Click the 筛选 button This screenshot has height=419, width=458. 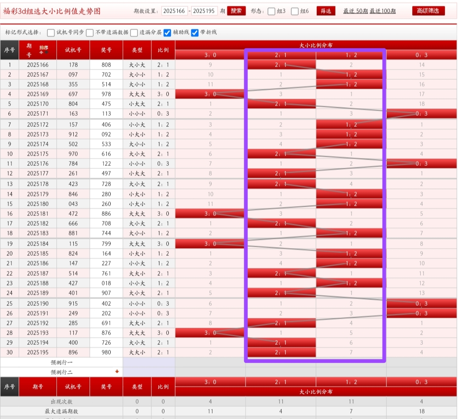326,11
